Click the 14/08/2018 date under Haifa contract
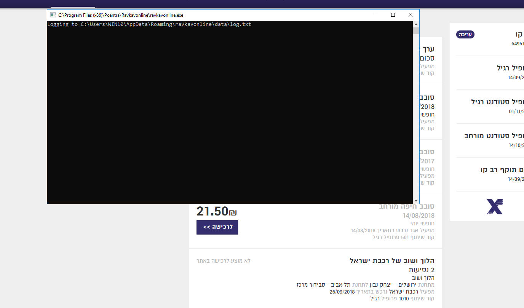The height and width of the screenshot is (308, 524). tap(419, 216)
